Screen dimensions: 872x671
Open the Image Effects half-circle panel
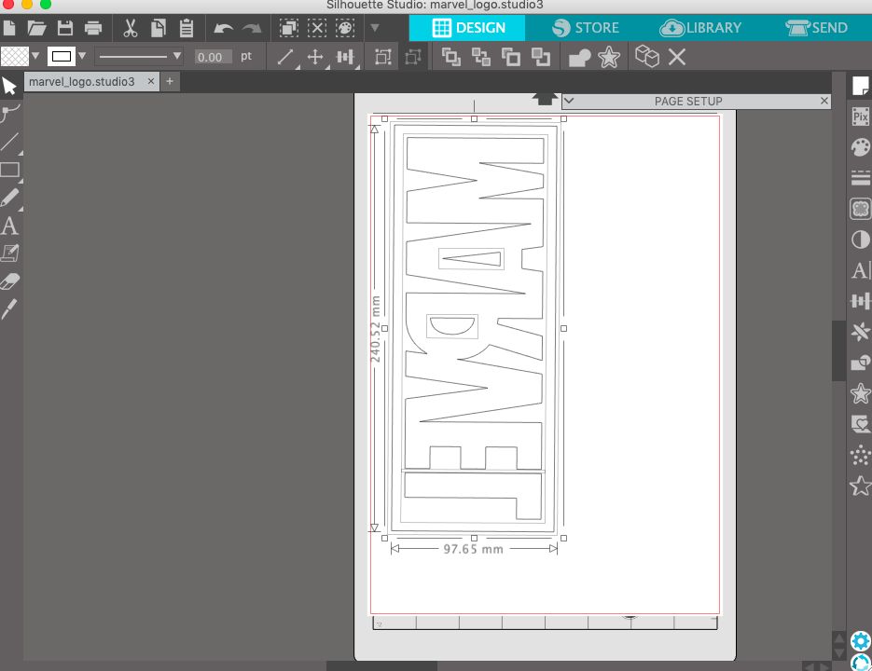(x=860, y=240)
